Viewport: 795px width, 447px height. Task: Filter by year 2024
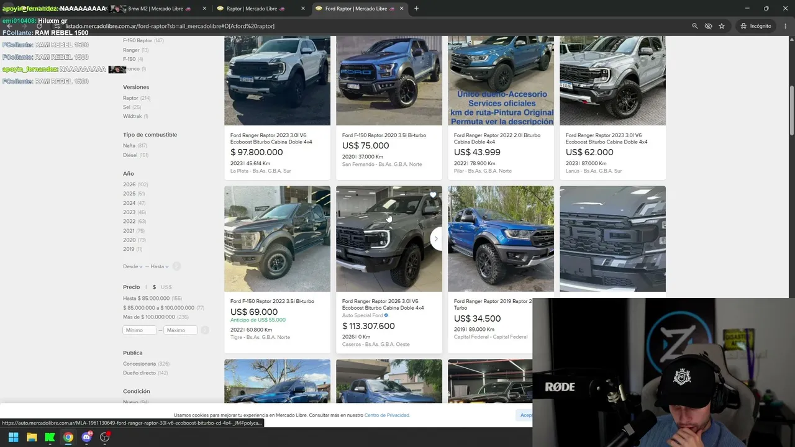(x=129, y=203)
